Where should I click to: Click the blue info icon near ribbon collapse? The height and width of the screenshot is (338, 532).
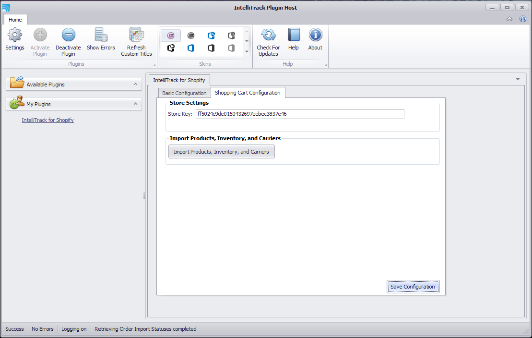[523, 19]
